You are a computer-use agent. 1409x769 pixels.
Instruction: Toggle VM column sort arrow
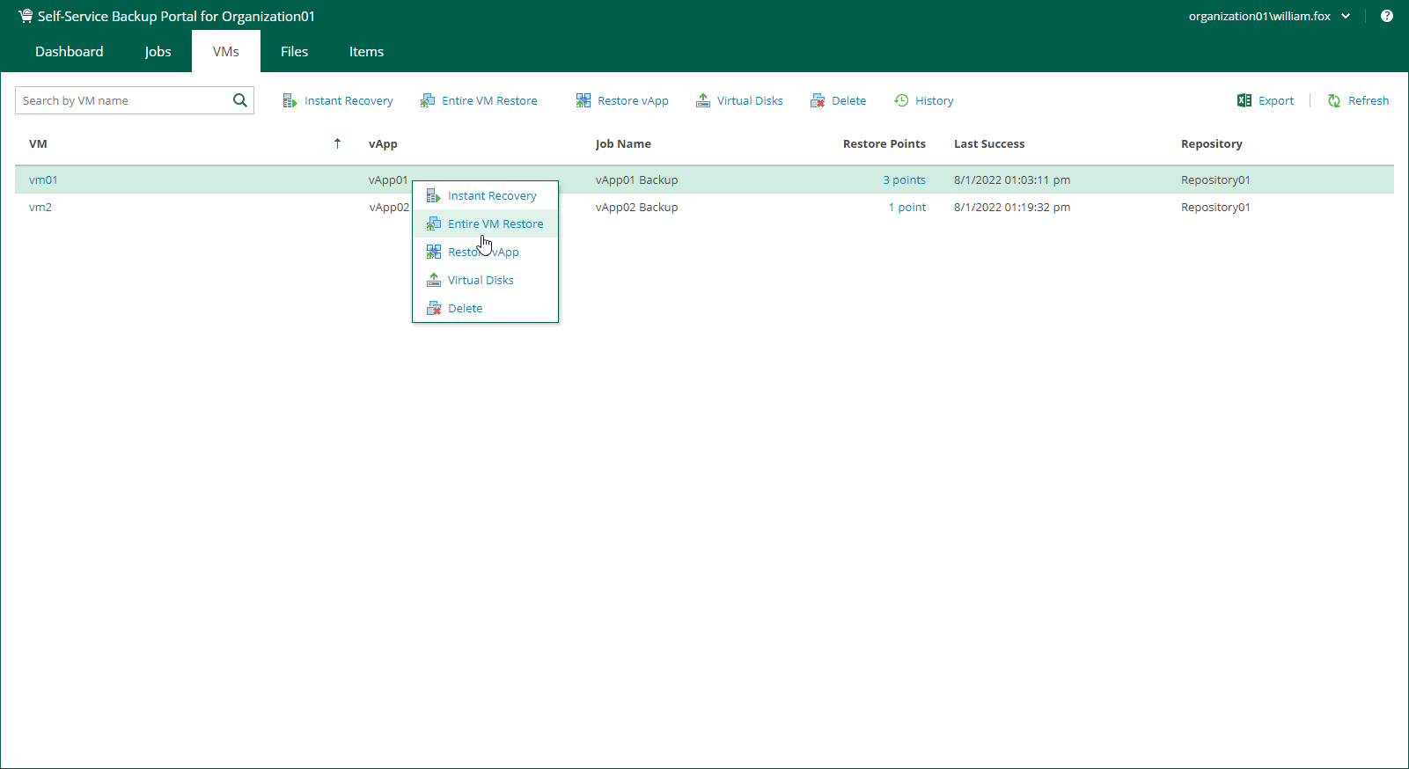337,143
